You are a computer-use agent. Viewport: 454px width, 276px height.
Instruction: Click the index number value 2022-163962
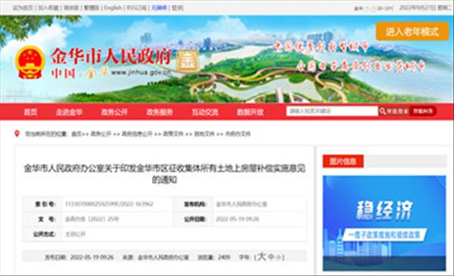[x=109, y=204]
